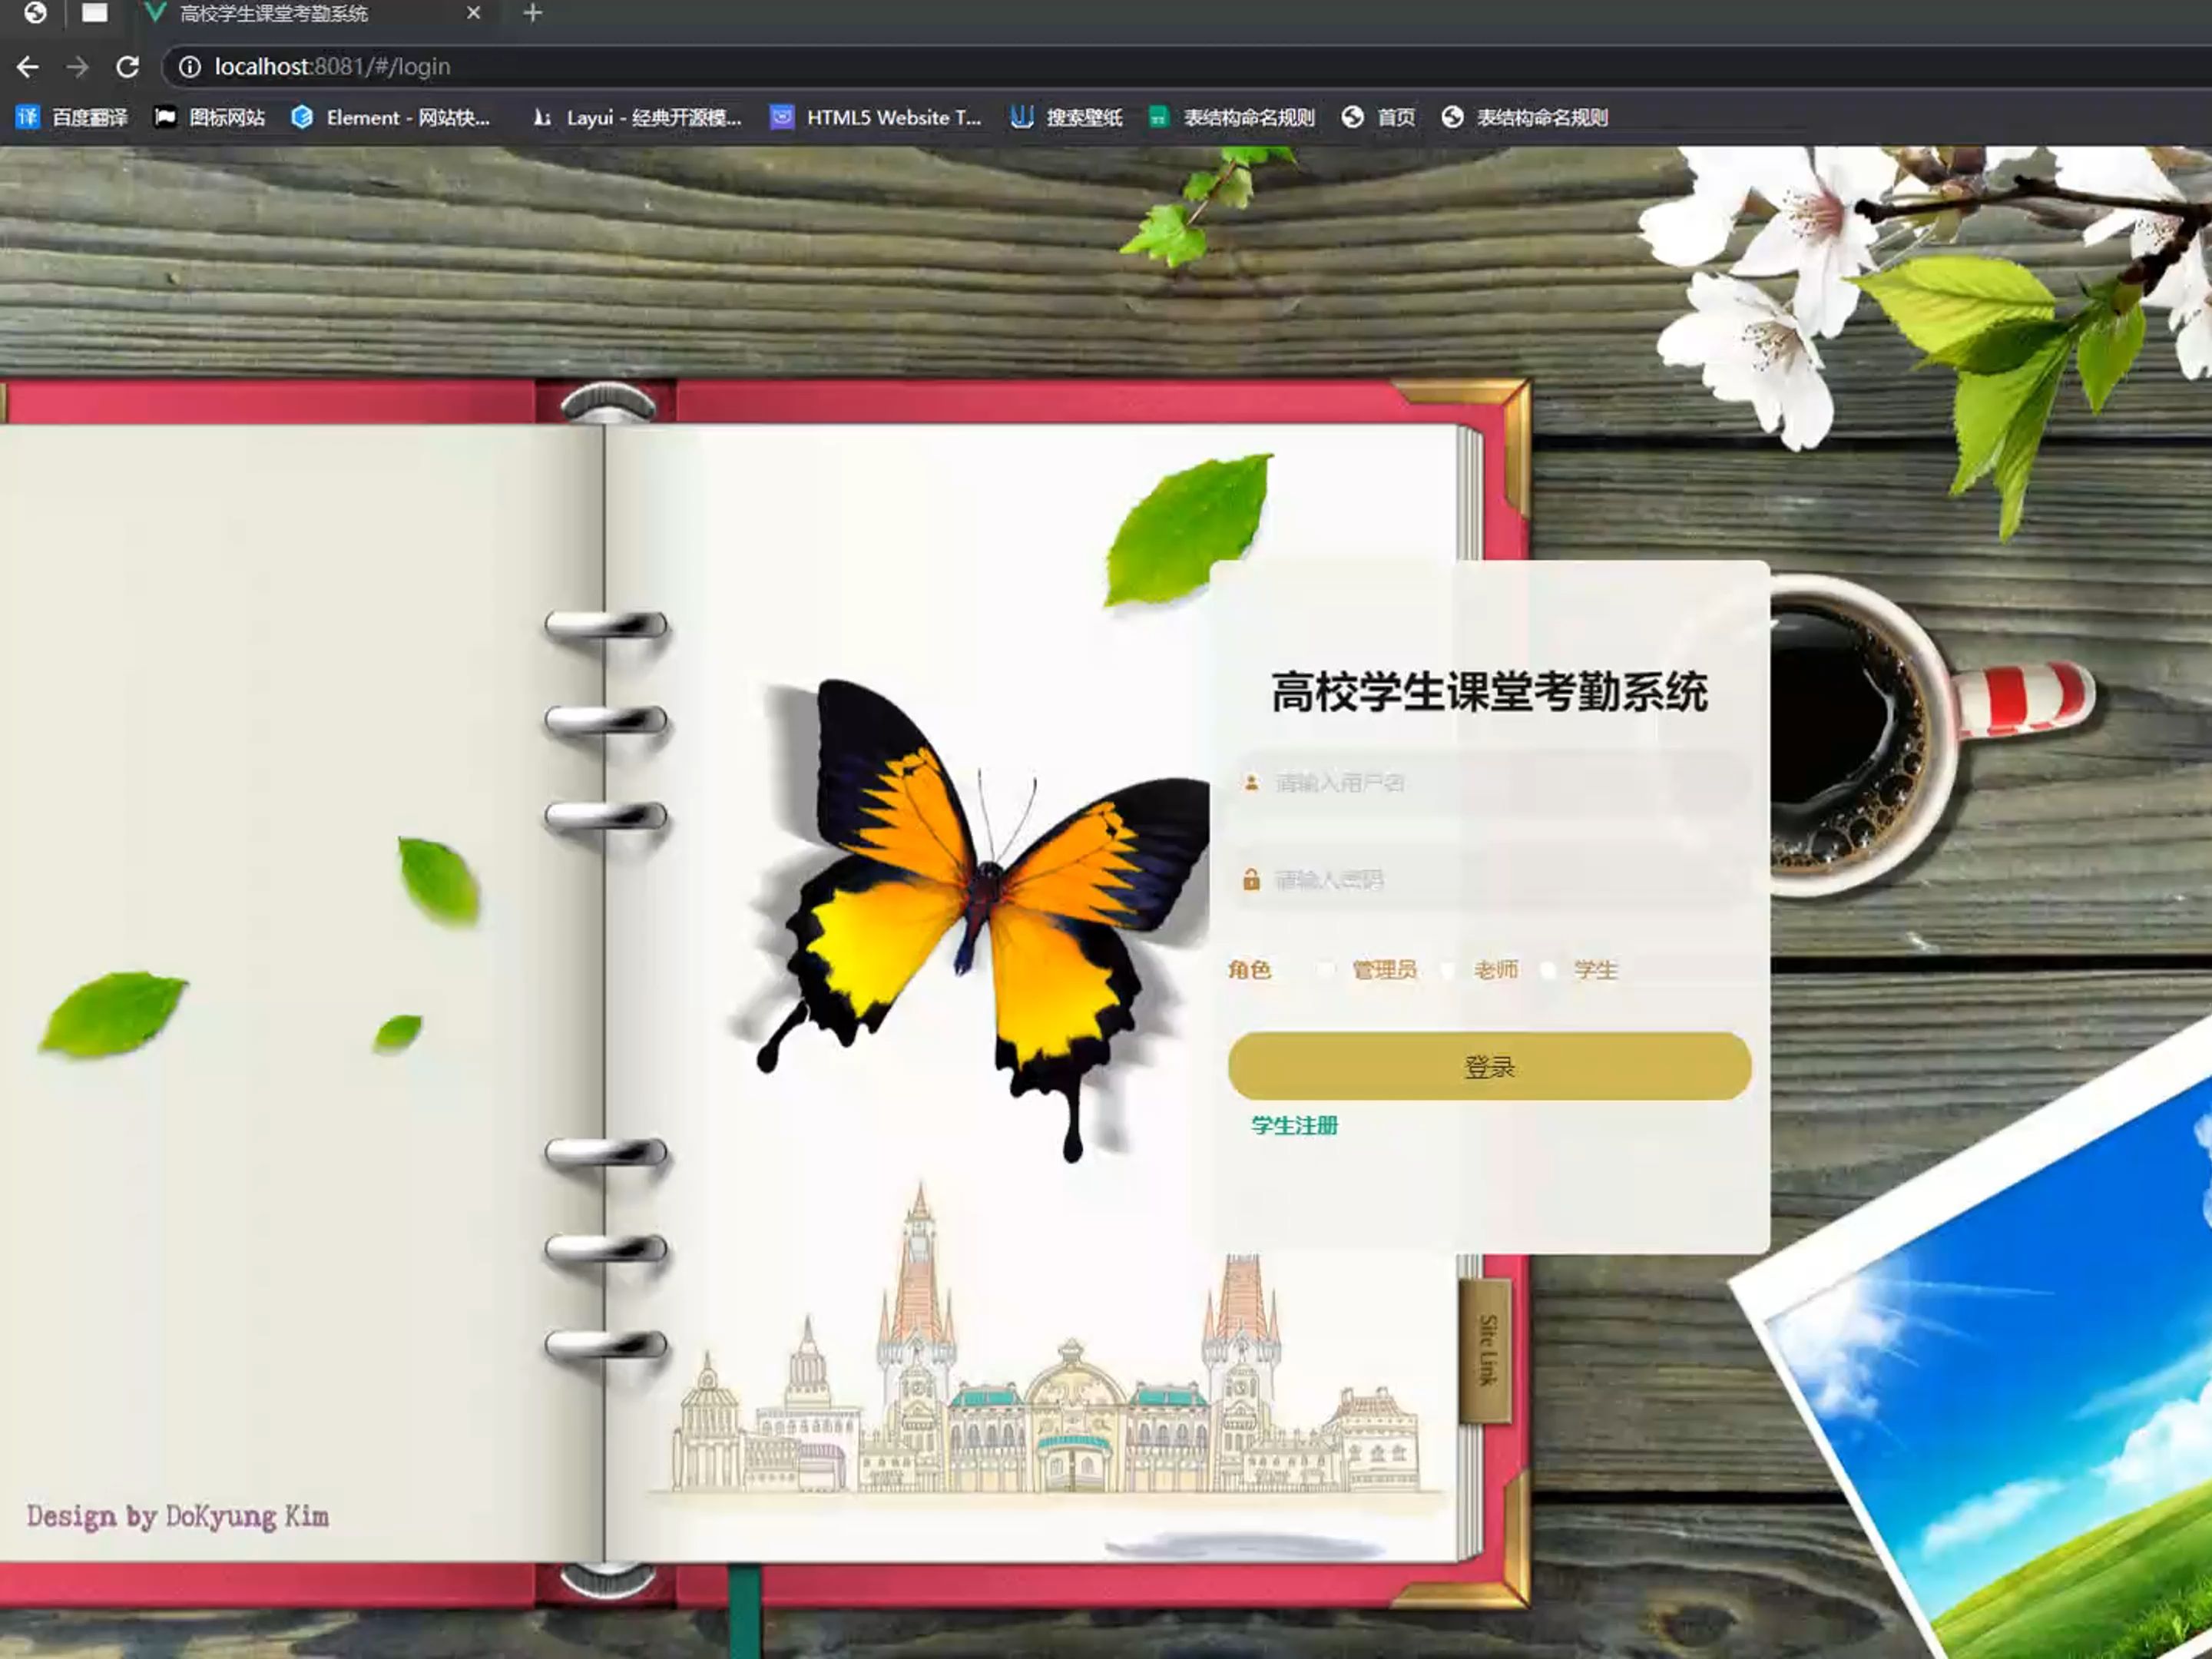Reload the page with the refresh icon
The image size is (2212, 1659).
[x=127, y=67]
